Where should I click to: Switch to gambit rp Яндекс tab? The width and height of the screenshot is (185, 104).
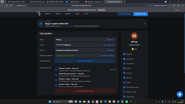pos(94,2)
